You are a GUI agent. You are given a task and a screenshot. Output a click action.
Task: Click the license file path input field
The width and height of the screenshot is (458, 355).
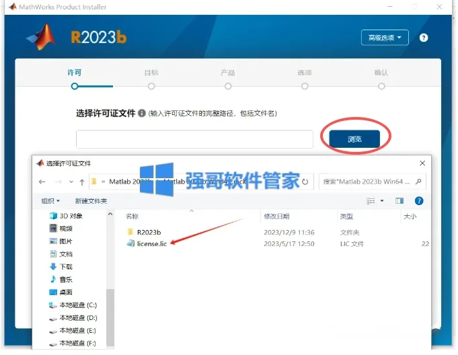194,139
